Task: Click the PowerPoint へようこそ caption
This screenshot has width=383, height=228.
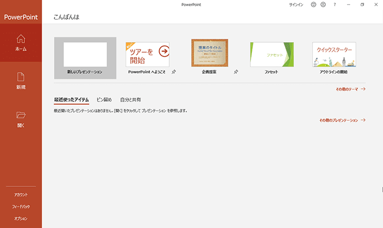Action: (147, 72)
